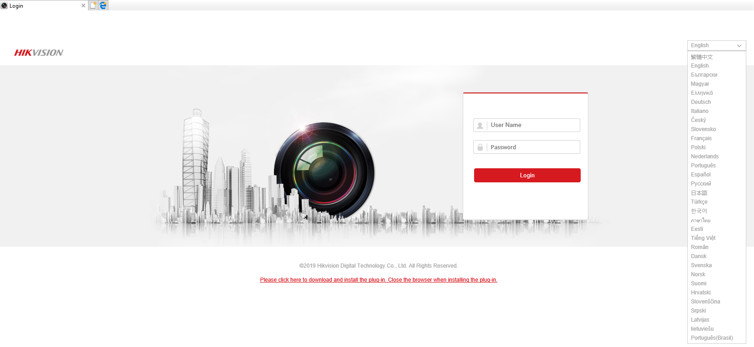The height and width of the screenshot is (347, 754).
Task: Click the language dropdown chevron arrow
Action: [739, 46]
